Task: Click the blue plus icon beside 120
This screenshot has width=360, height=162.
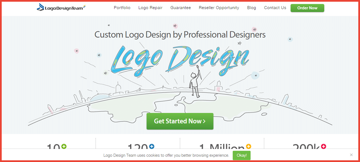Action: tap(151, 147)
